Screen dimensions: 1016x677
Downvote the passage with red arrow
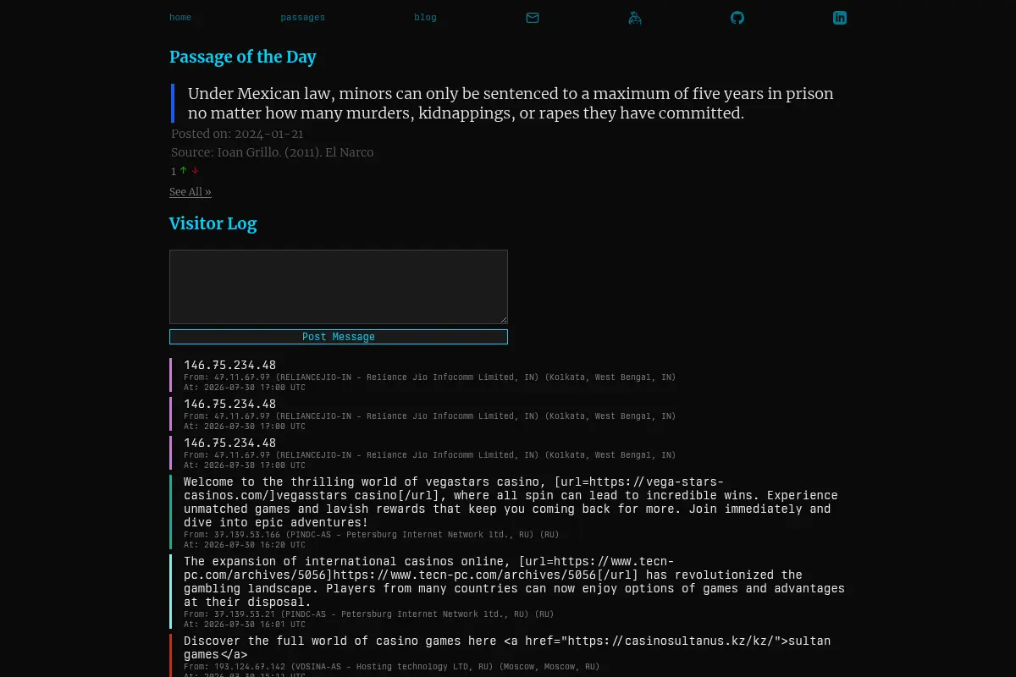[x=195, y=171]
